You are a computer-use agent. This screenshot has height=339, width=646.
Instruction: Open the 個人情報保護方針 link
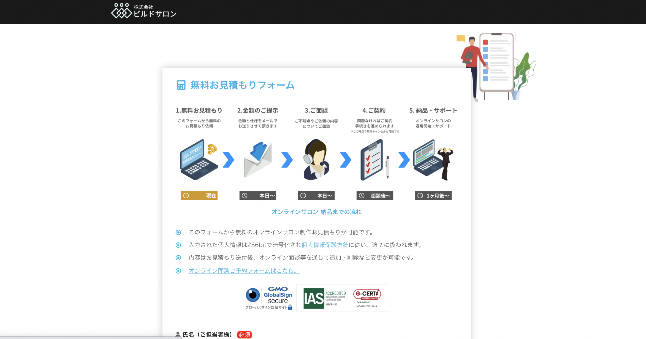tap(324, 245)
